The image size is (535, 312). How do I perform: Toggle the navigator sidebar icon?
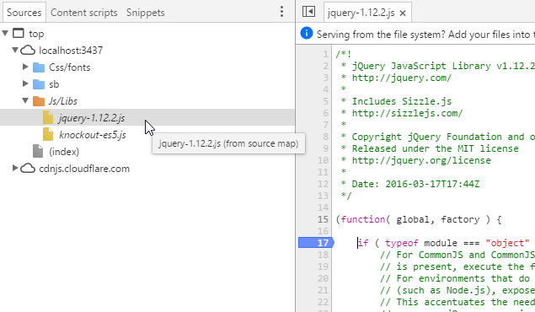pos(308,12)
